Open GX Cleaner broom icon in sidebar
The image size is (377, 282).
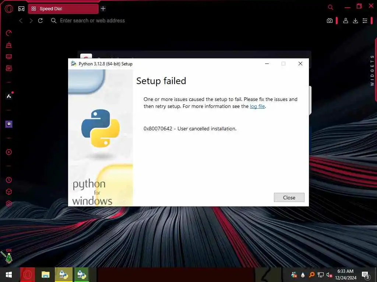(9, 44)
